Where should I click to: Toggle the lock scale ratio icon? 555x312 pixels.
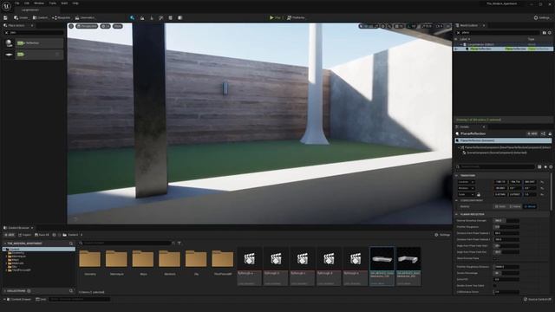tap(479, 194)
